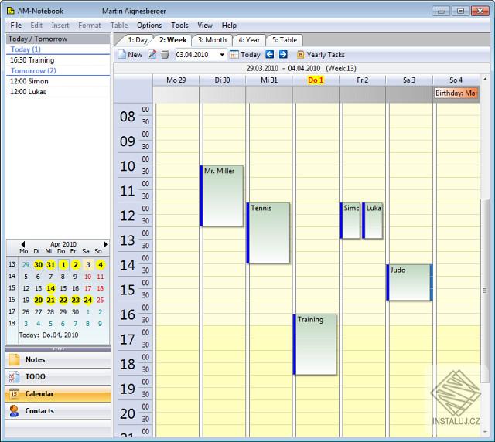The image size is (495, 442).
Task: Click the Notes folder icon in sidebar
Action: coord(14,359)
